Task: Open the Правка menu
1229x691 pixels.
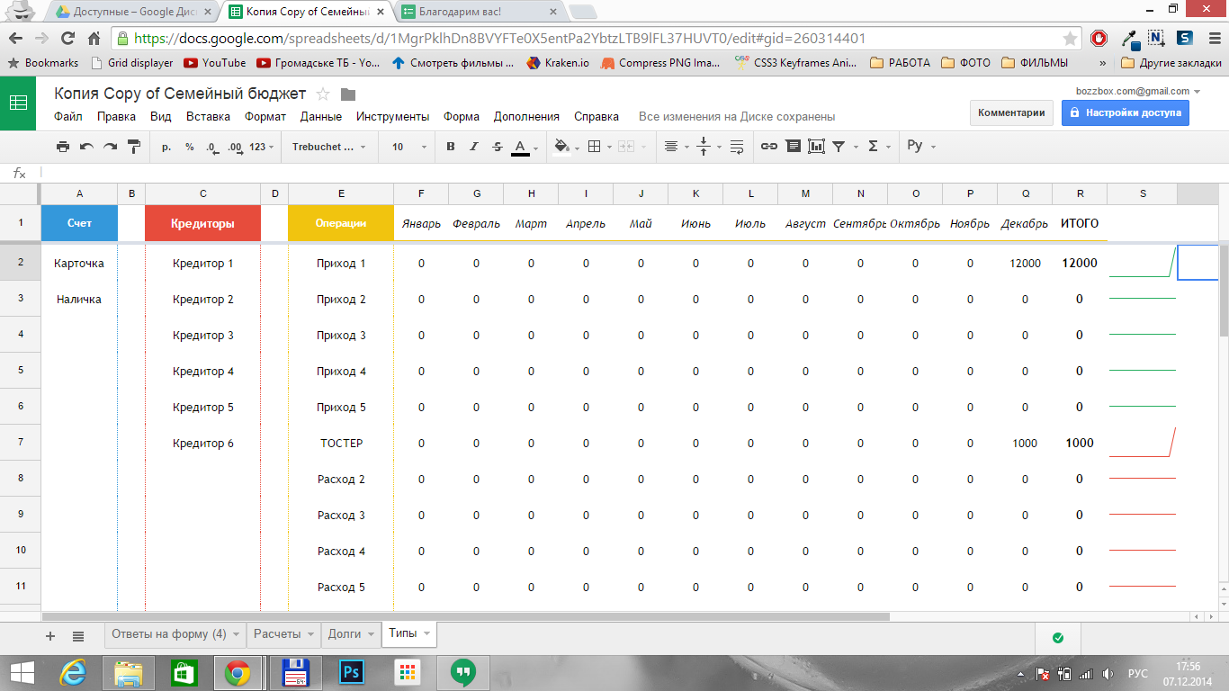Action: tap(116, 117)
